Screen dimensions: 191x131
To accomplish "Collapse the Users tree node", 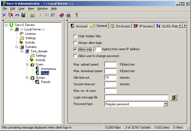I will (27, 64).
